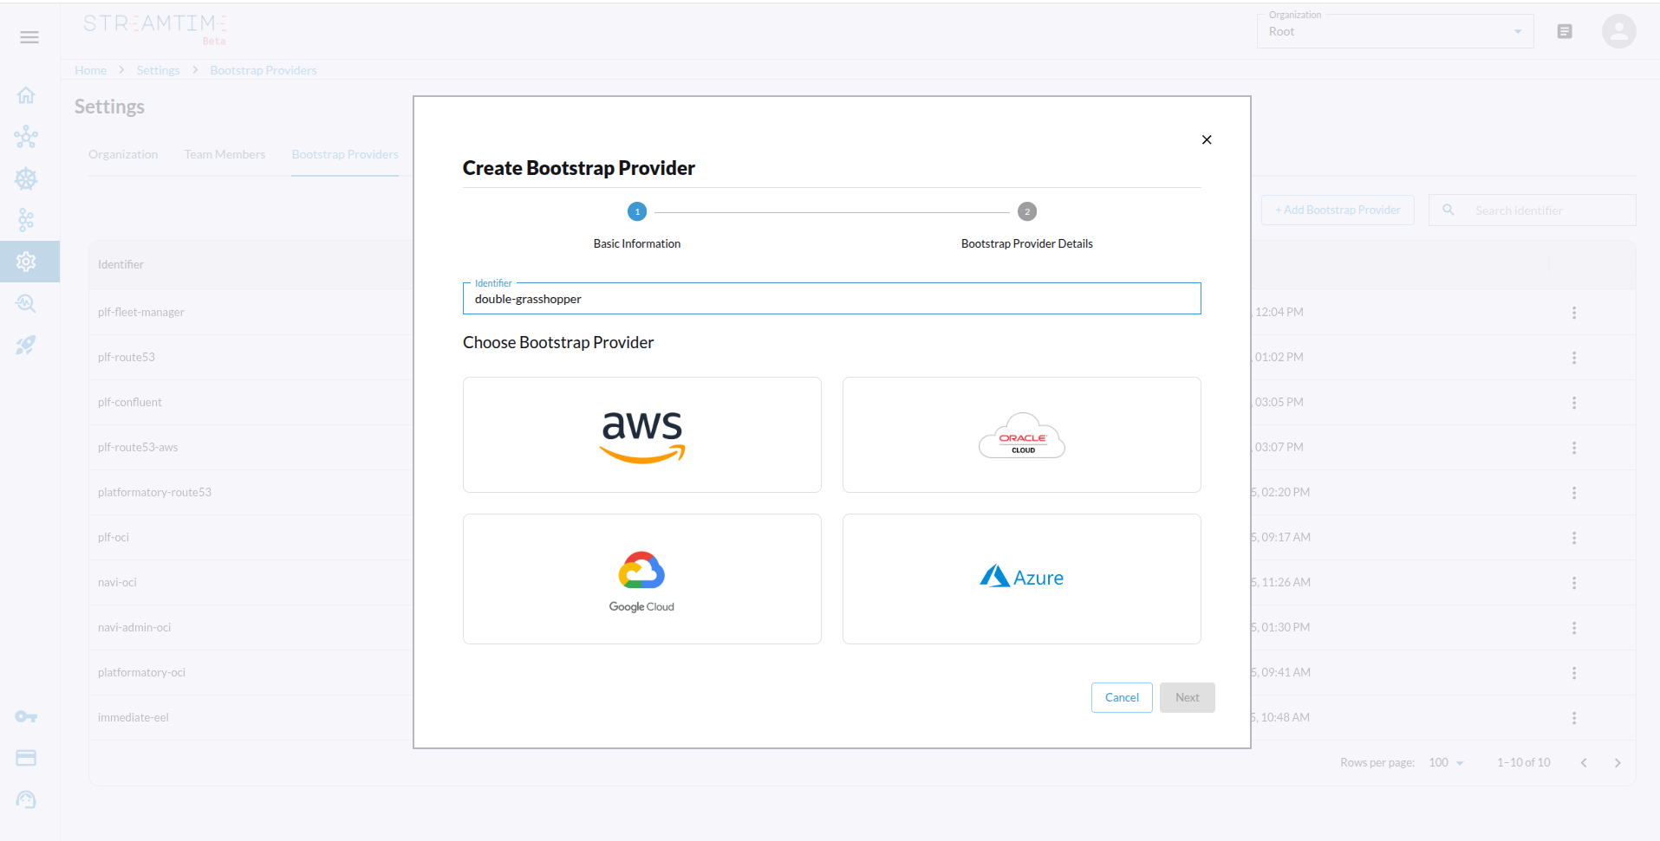Go to previous table page
The image size is (1660, 841).
1584,762
